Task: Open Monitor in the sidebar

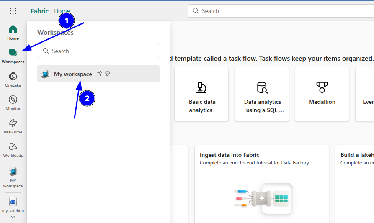Action: (x=13, y=103)
